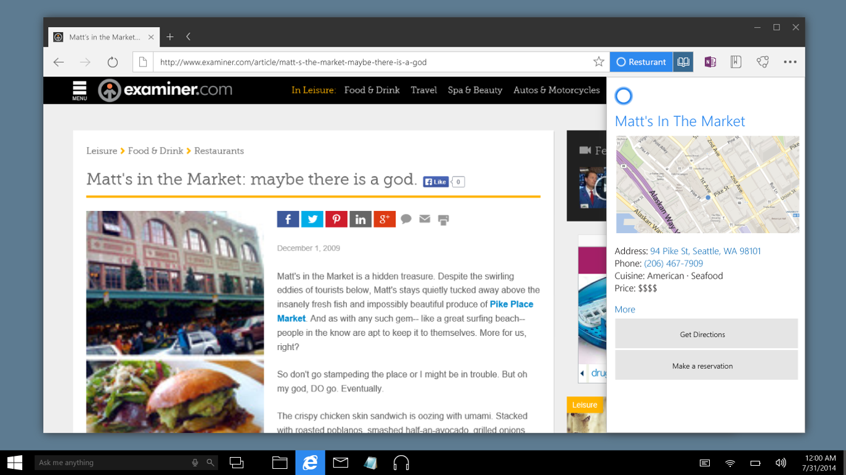The width and height of the screenshot is (846, 475).
Task: Open the Autos & Motorcycles nav item
Action: (x=556, y=90)
